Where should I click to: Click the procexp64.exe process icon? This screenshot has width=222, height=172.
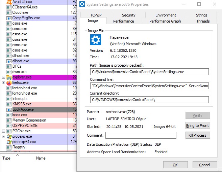(x=9, y=142)
